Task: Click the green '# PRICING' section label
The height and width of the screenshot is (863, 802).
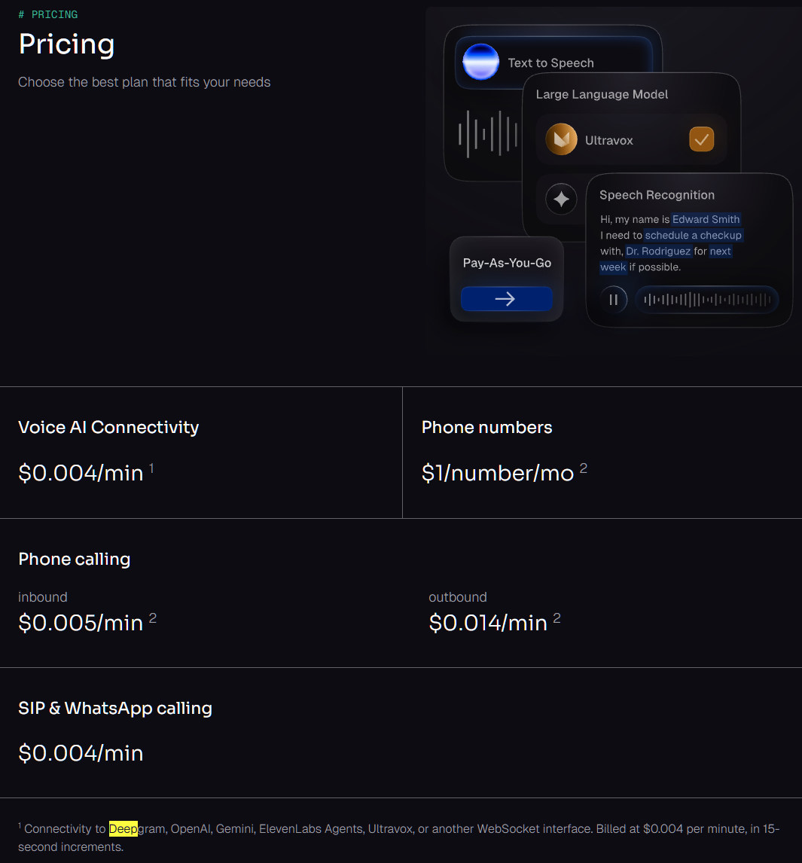Action: 47,14
